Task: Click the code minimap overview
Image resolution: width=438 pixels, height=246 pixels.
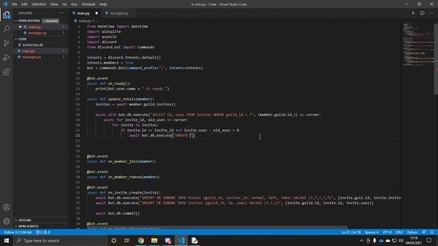Action: pos(418,44)
